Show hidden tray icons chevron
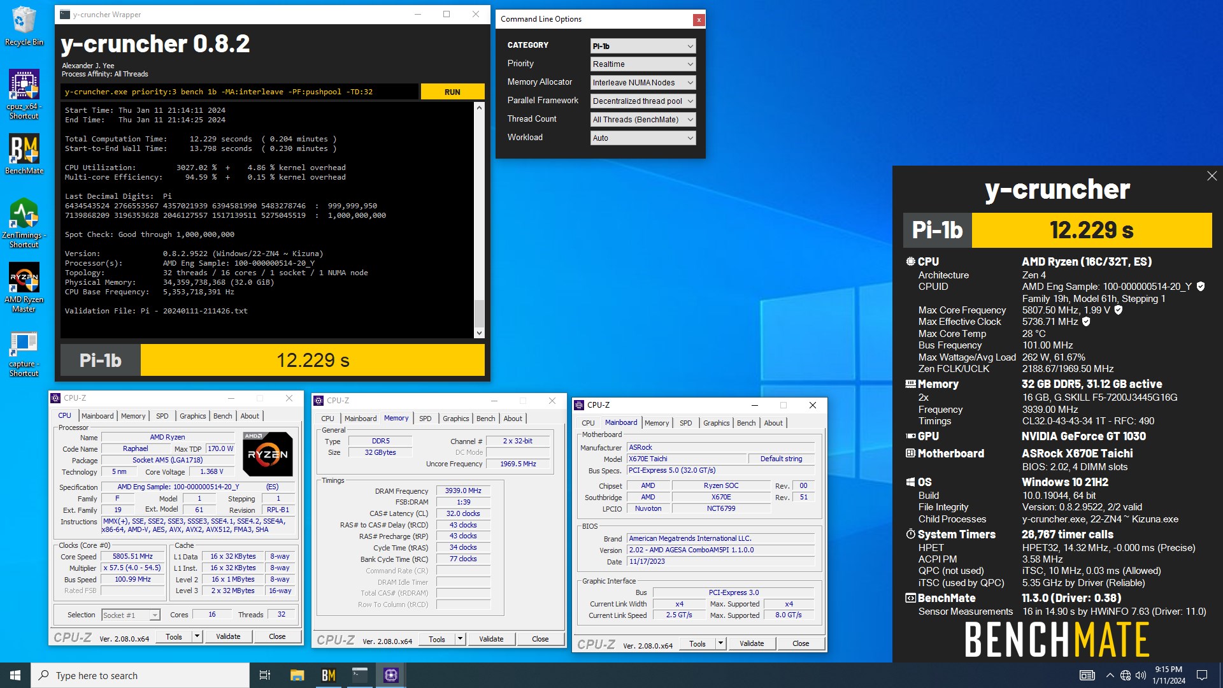This screenshot has width=1223, height=688. click(1110, 675)
